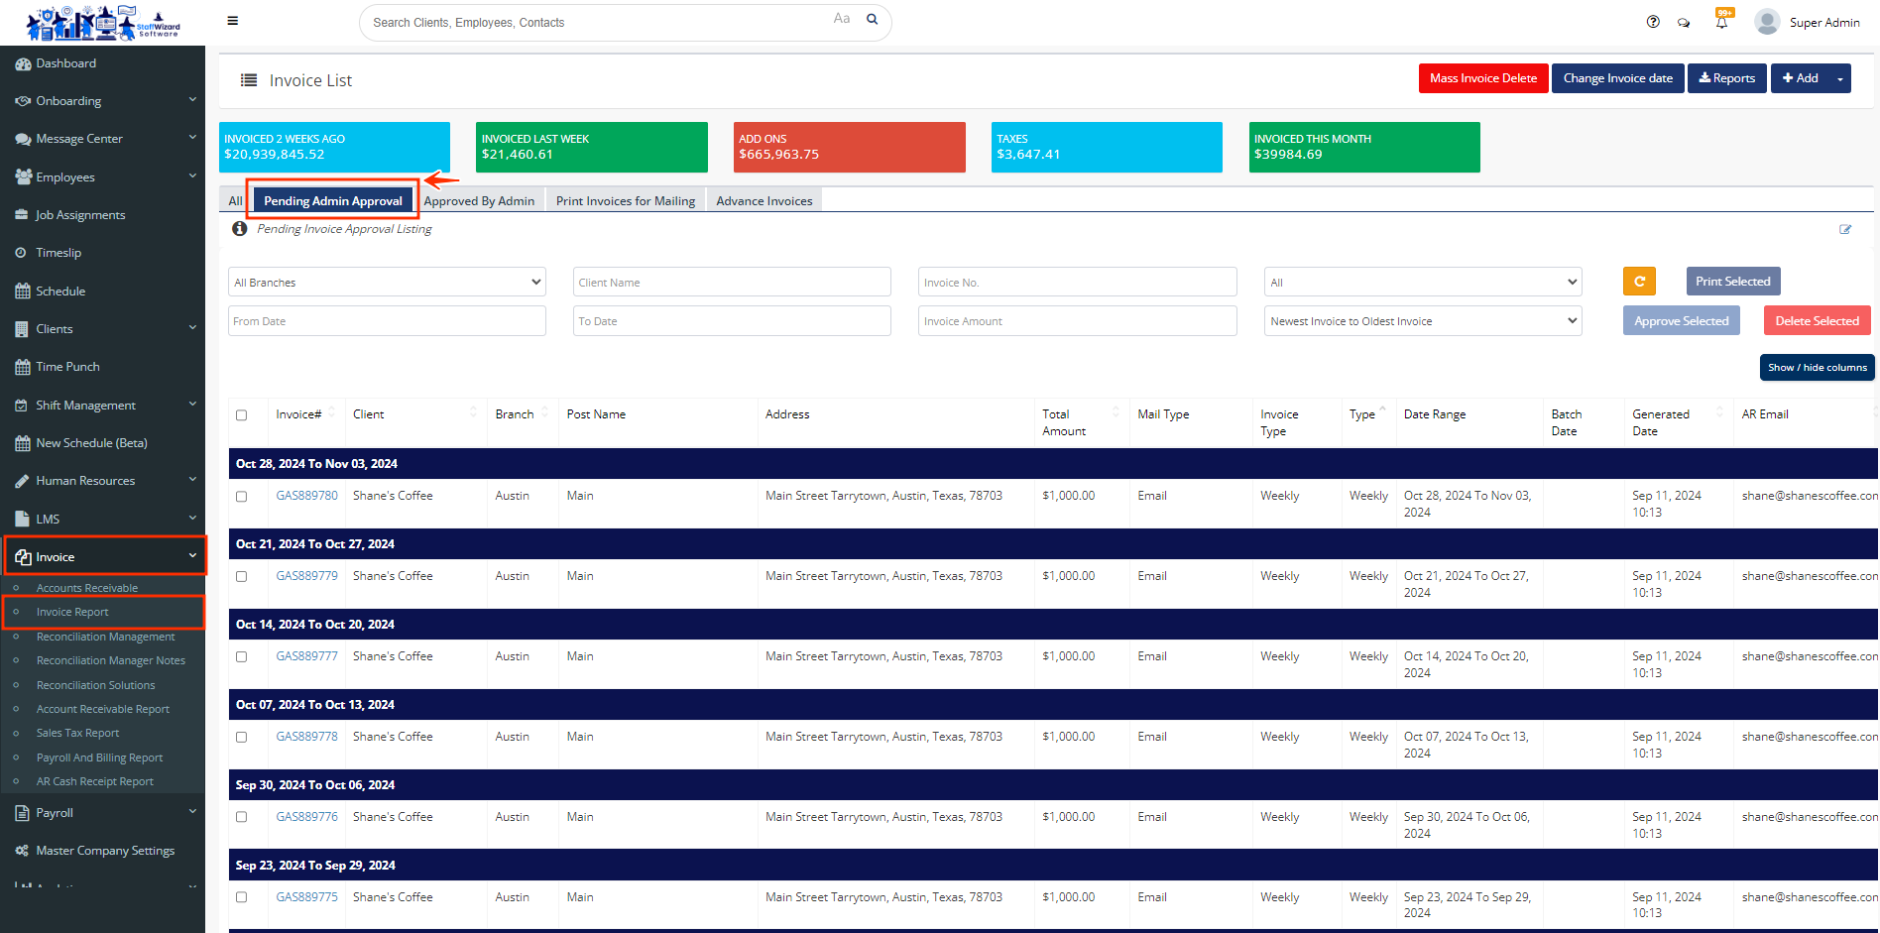Check the box for invoice GAS889776
Image resolution: width=1880 pixels, height=933 pixels.
tap(242, 818)
